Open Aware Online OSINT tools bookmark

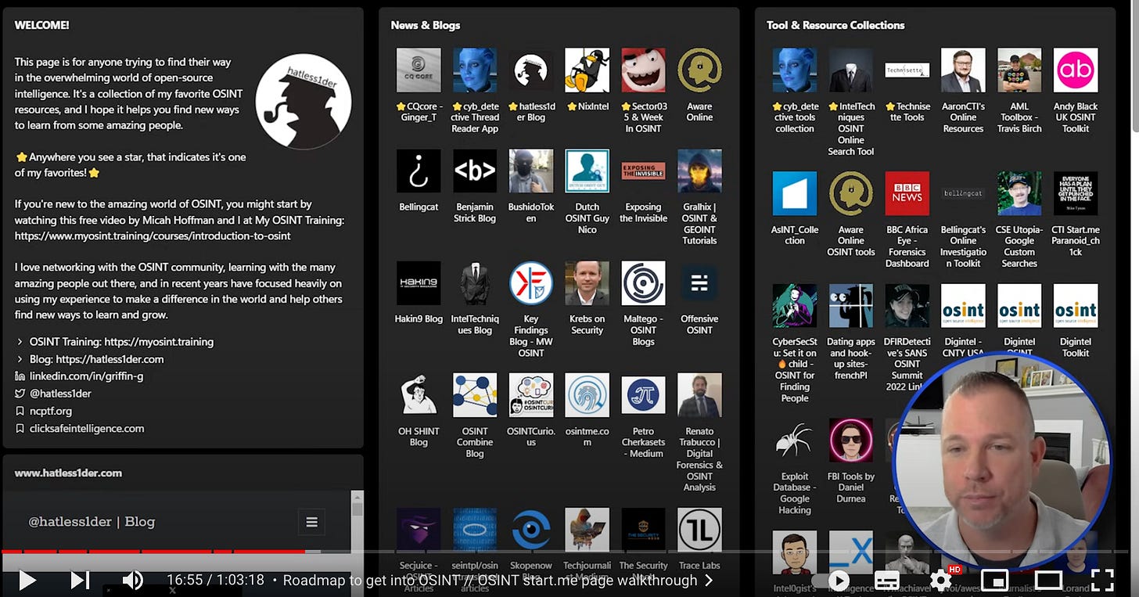click(x=851, y=193)
